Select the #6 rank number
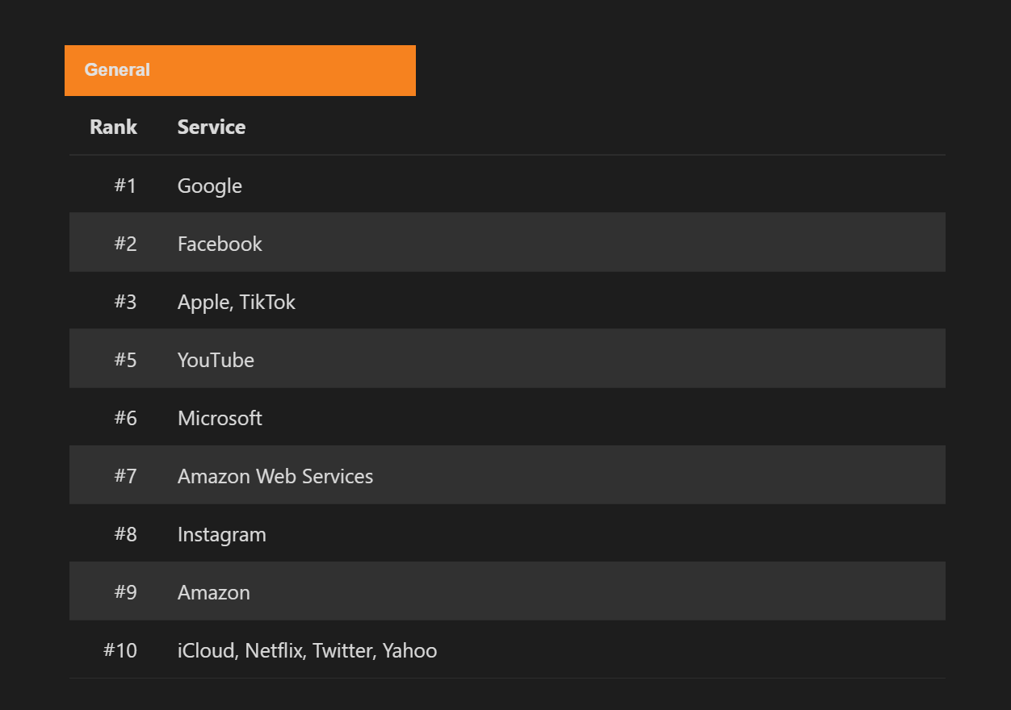1011x710 pixels. point(125,418)
